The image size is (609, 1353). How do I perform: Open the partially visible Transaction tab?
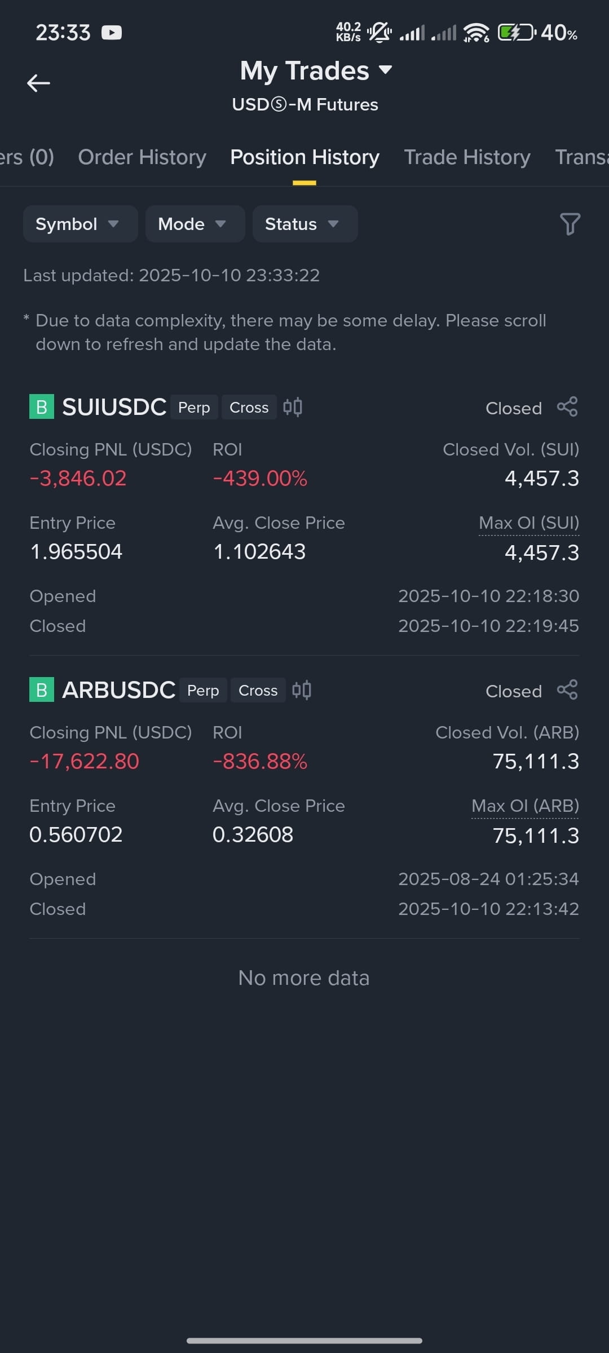click(582, 157)
